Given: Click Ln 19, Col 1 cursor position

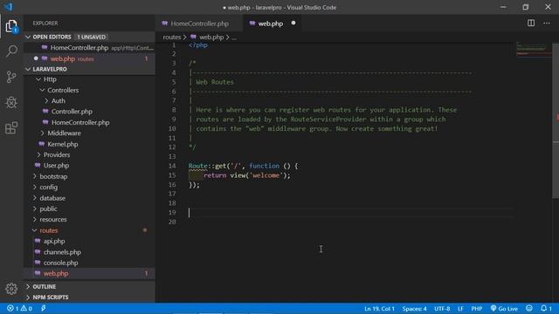Looking at the screenshot, I should (x=379, y=309).
